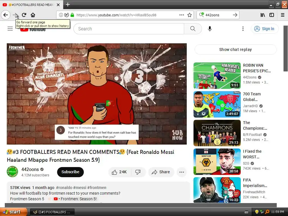This screenshot has width=288, height=216.
Task: Click the green secure connection padlock
Action: coord(72,15)
